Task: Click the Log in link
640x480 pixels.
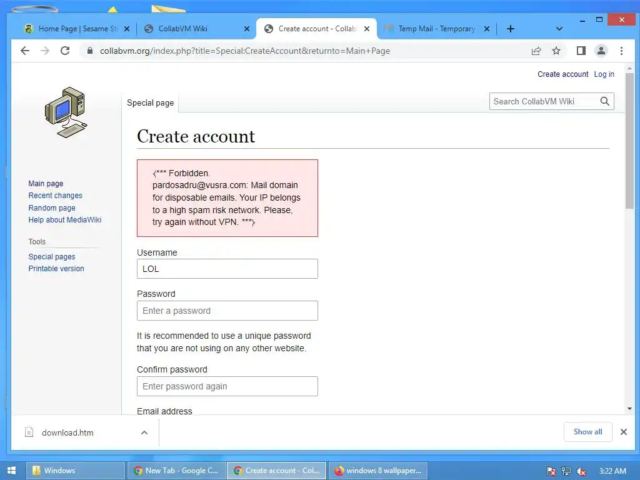Action: [604, 74]
